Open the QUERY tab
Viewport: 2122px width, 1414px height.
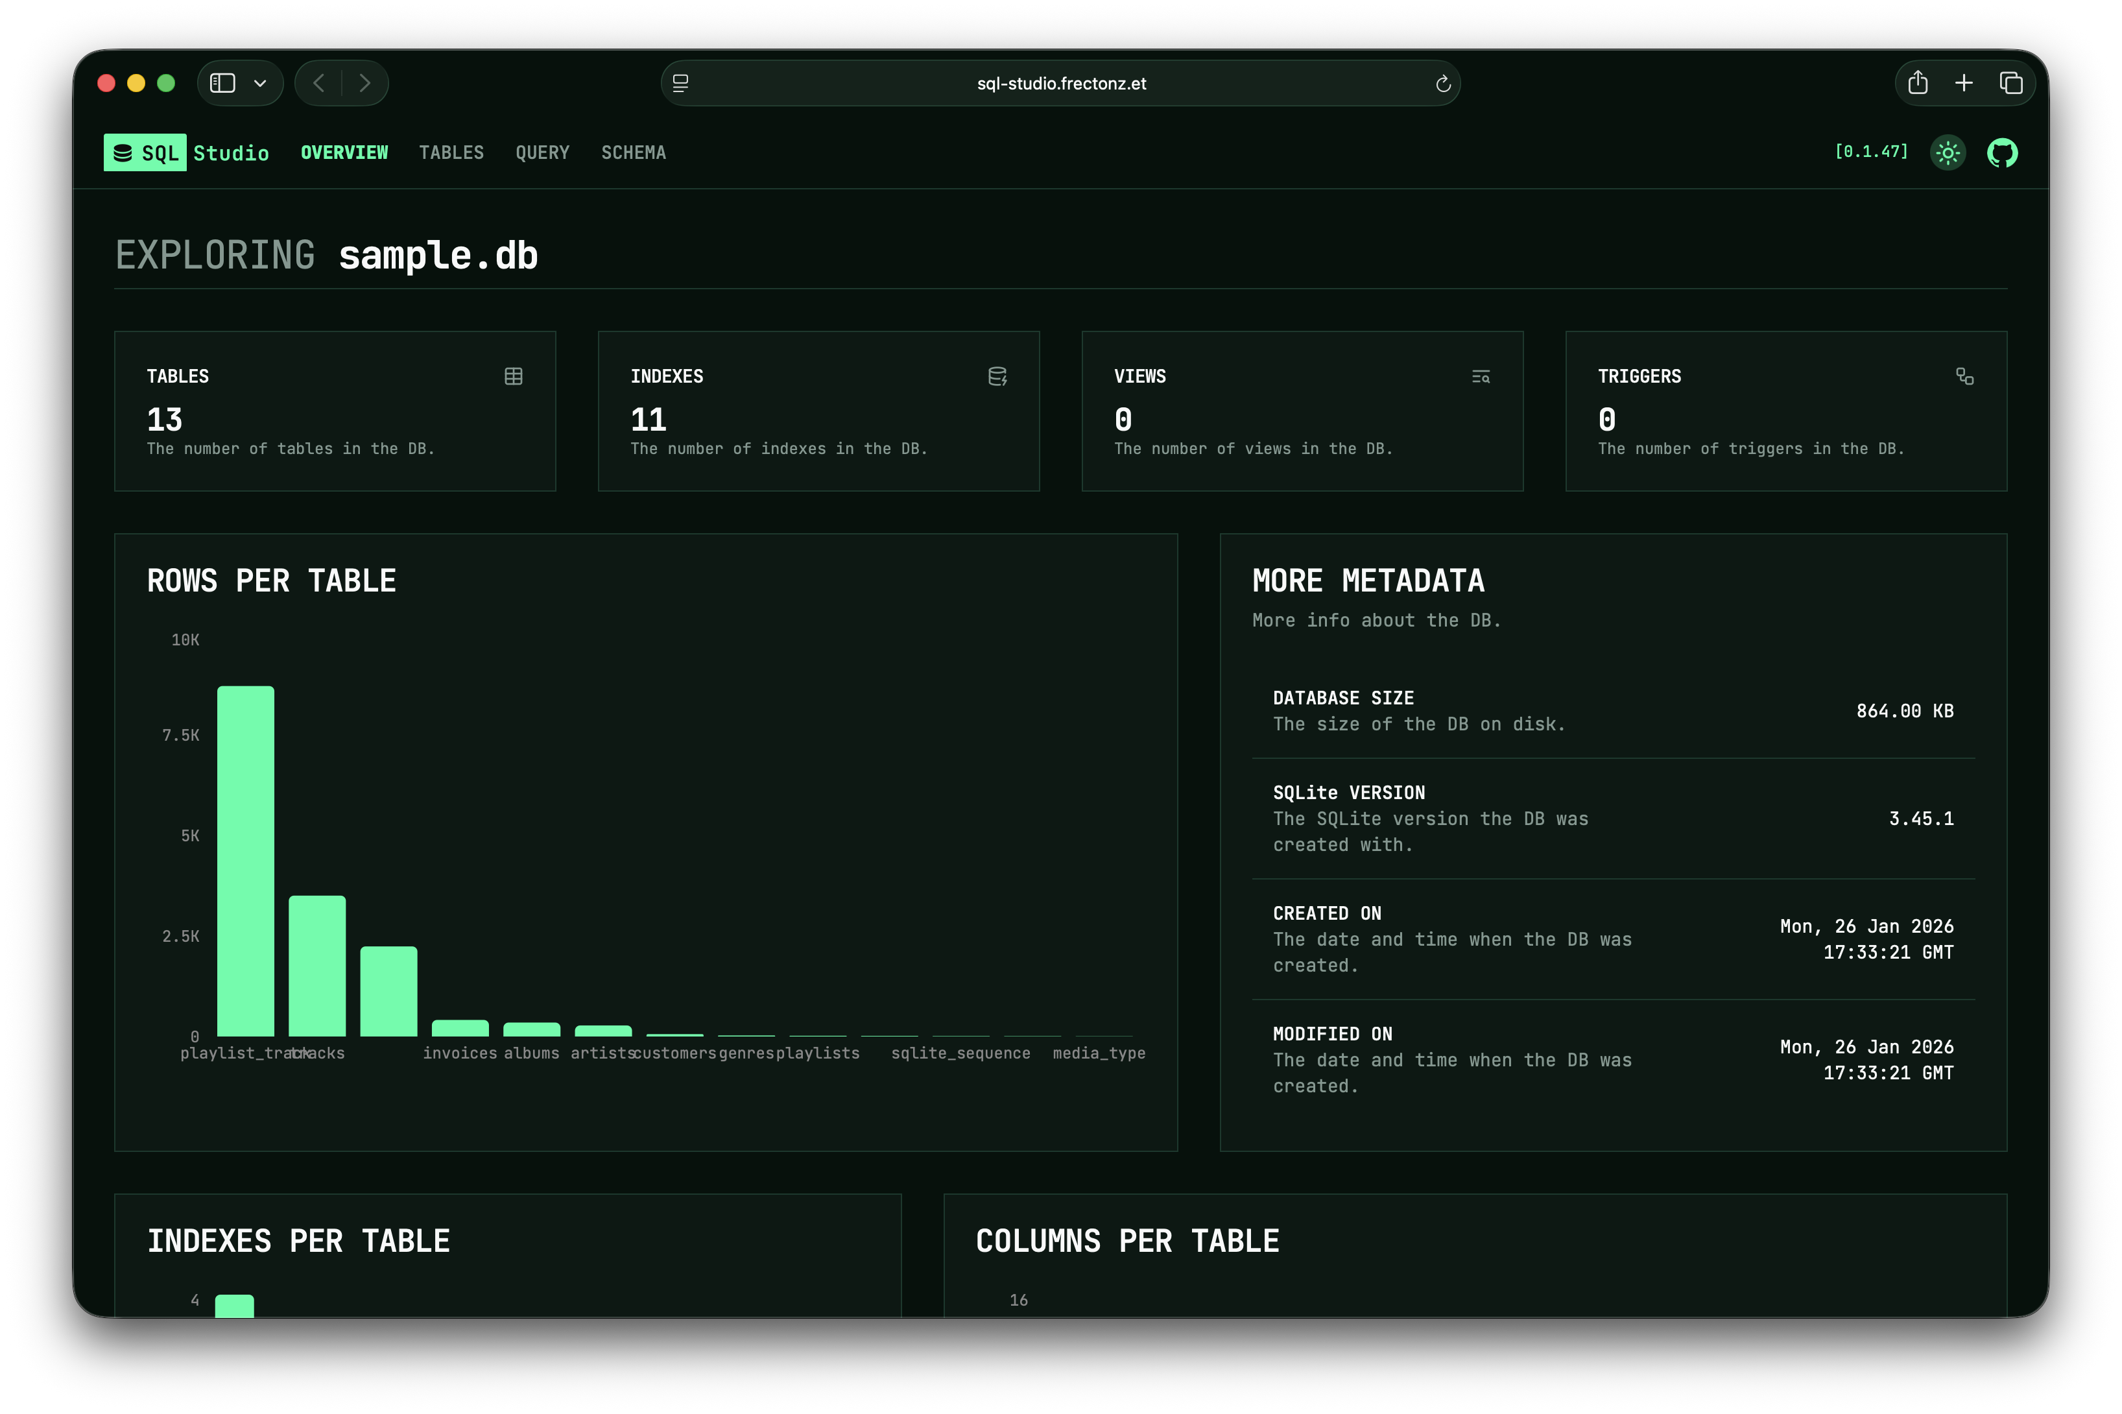click(542, 152)
